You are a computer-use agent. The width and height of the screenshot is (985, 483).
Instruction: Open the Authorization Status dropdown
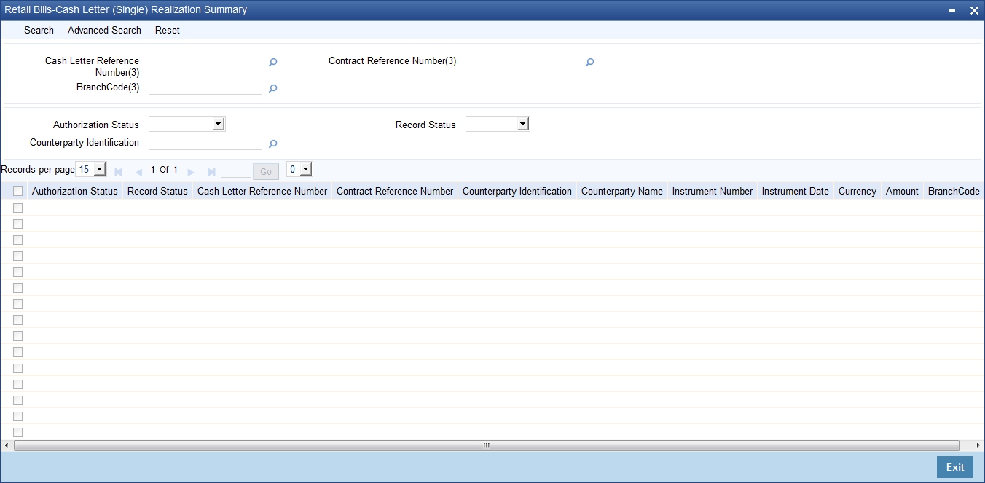[187, 125]
